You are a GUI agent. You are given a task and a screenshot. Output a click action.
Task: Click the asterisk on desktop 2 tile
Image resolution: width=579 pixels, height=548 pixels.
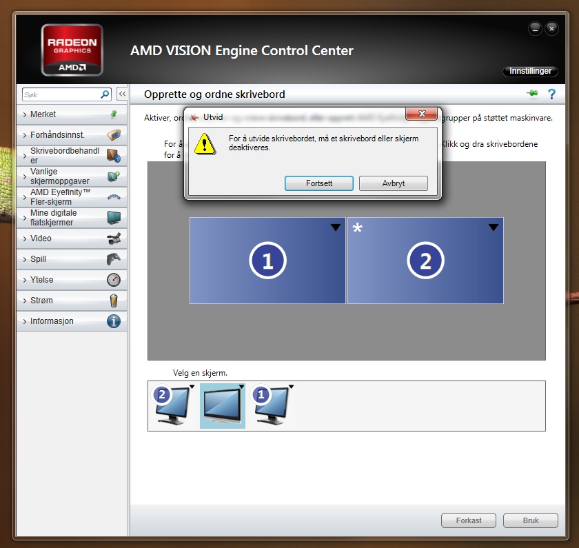point(357,227)
